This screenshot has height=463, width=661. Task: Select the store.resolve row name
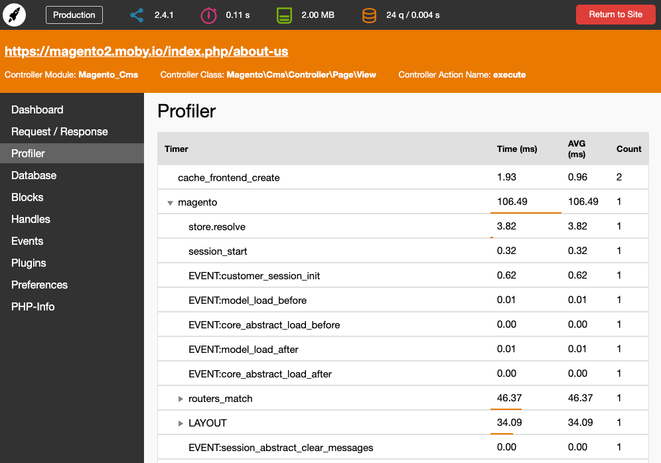coord(216,227)
